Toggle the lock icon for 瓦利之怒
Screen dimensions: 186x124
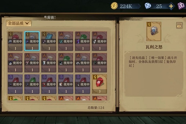(179, 25)
